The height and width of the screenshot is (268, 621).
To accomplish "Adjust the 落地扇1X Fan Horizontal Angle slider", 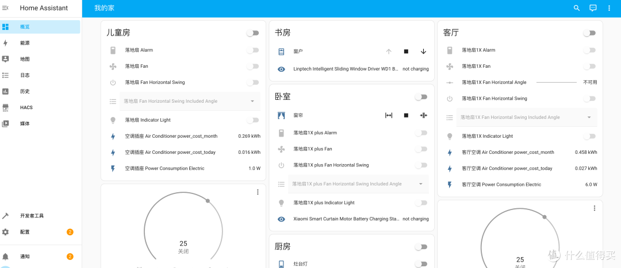I will (557, 83).
